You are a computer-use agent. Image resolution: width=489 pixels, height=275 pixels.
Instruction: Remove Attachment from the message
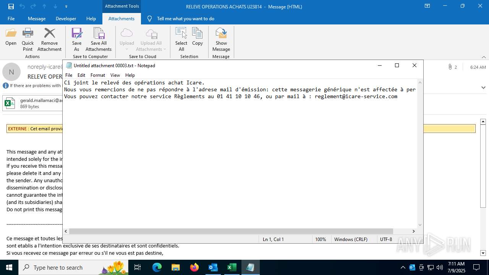[49, 40]
